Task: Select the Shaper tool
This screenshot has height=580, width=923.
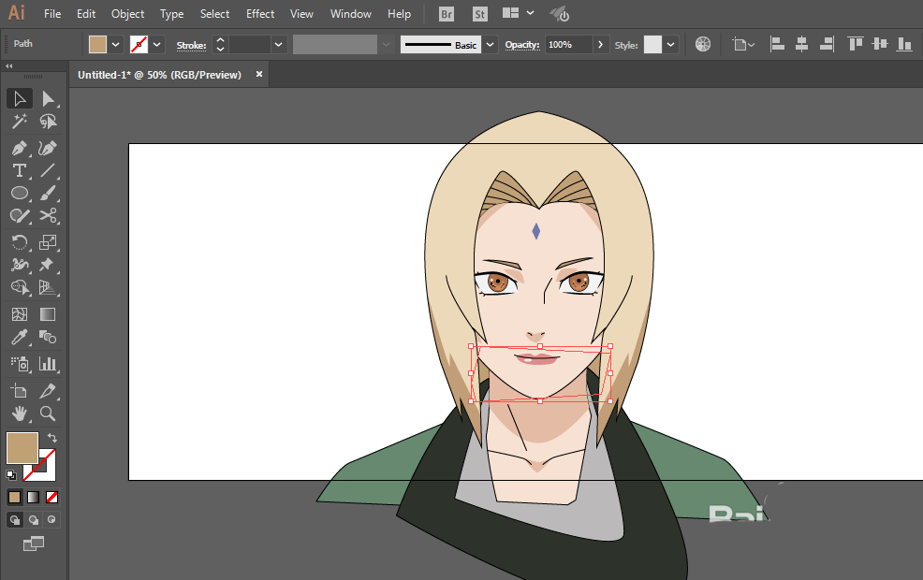Action: click(x=20, y=216)
